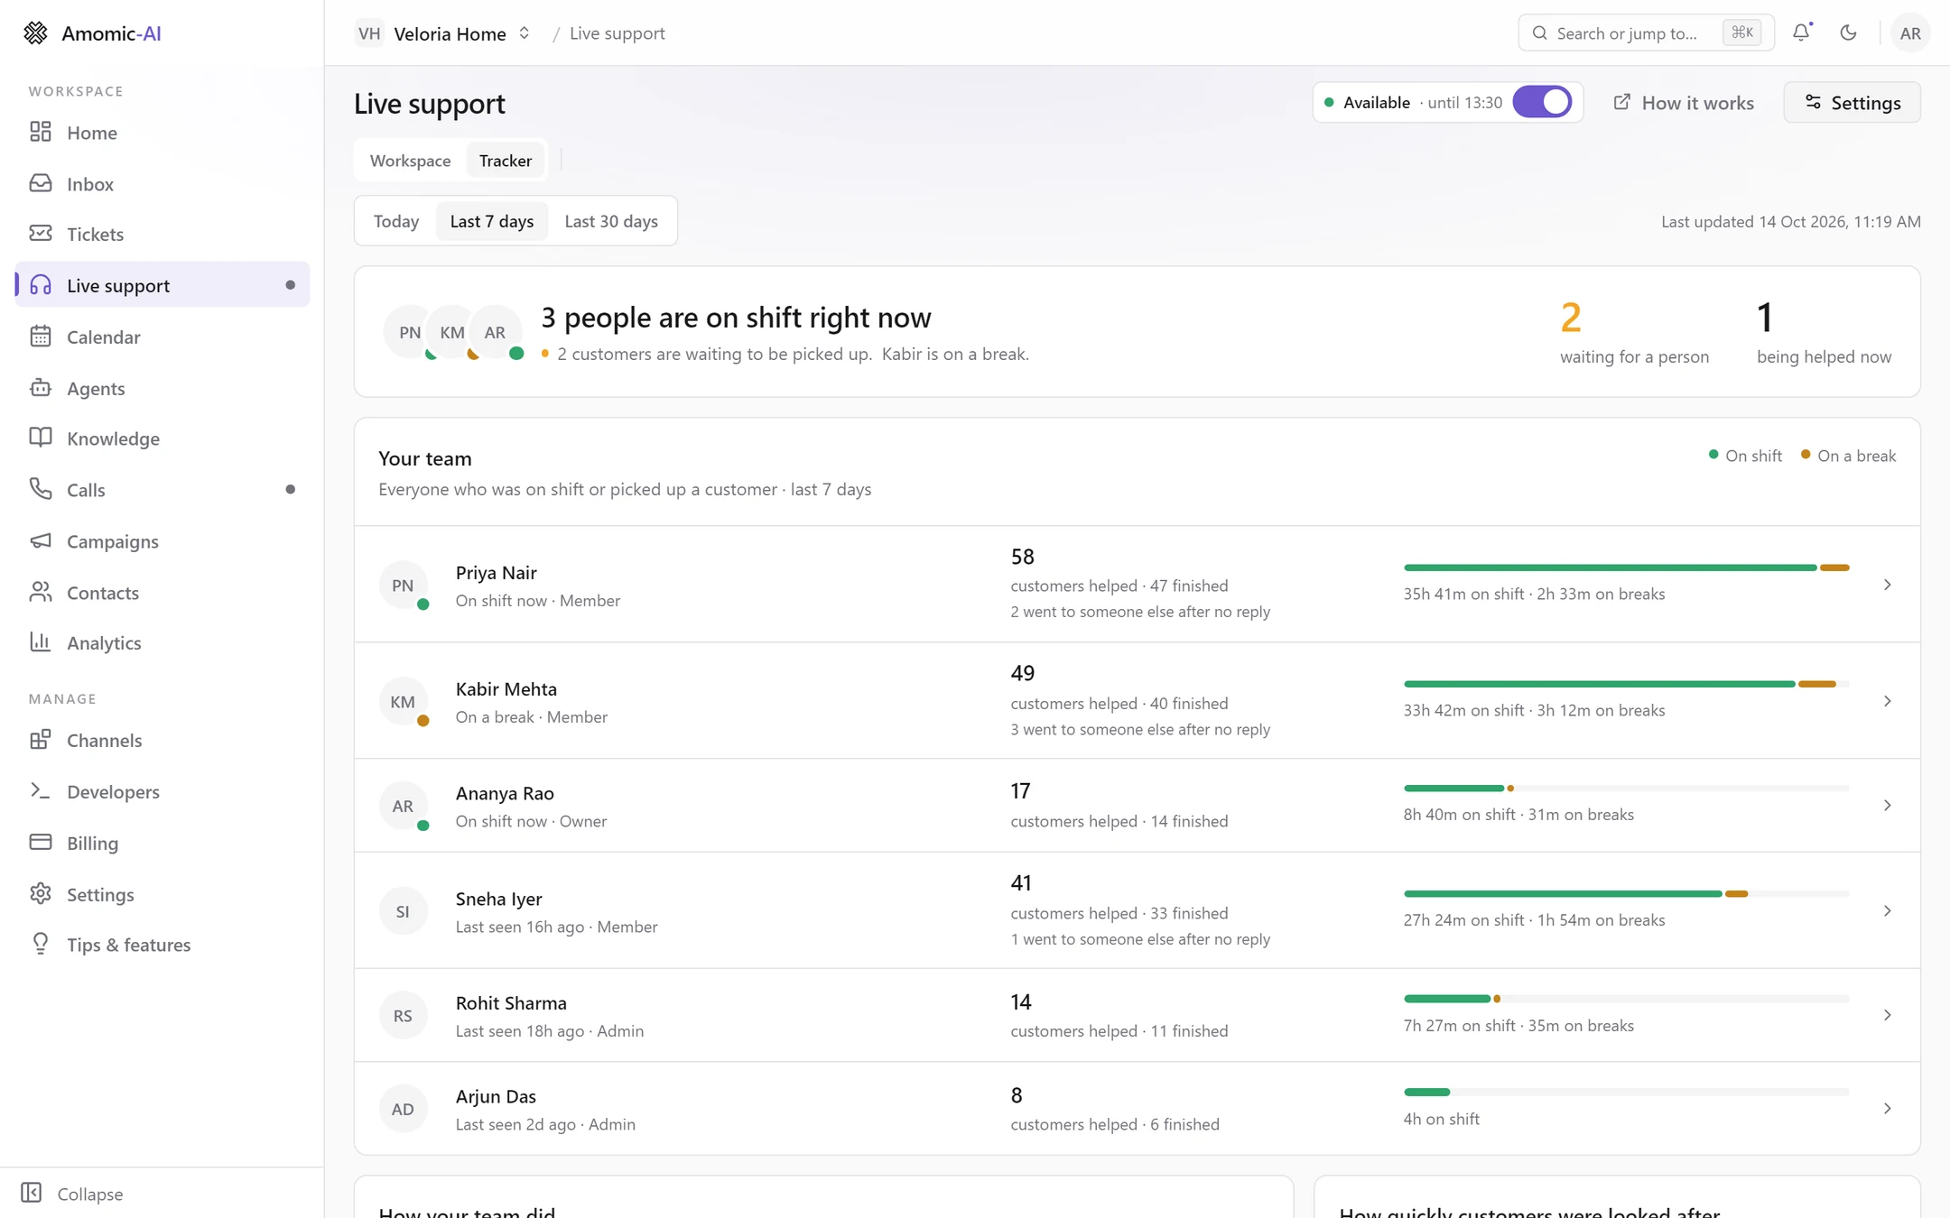The height and width of the screenshot is (1218, 1950).
Task: Open sidebar Settings gear item
Action: (162, 894)
